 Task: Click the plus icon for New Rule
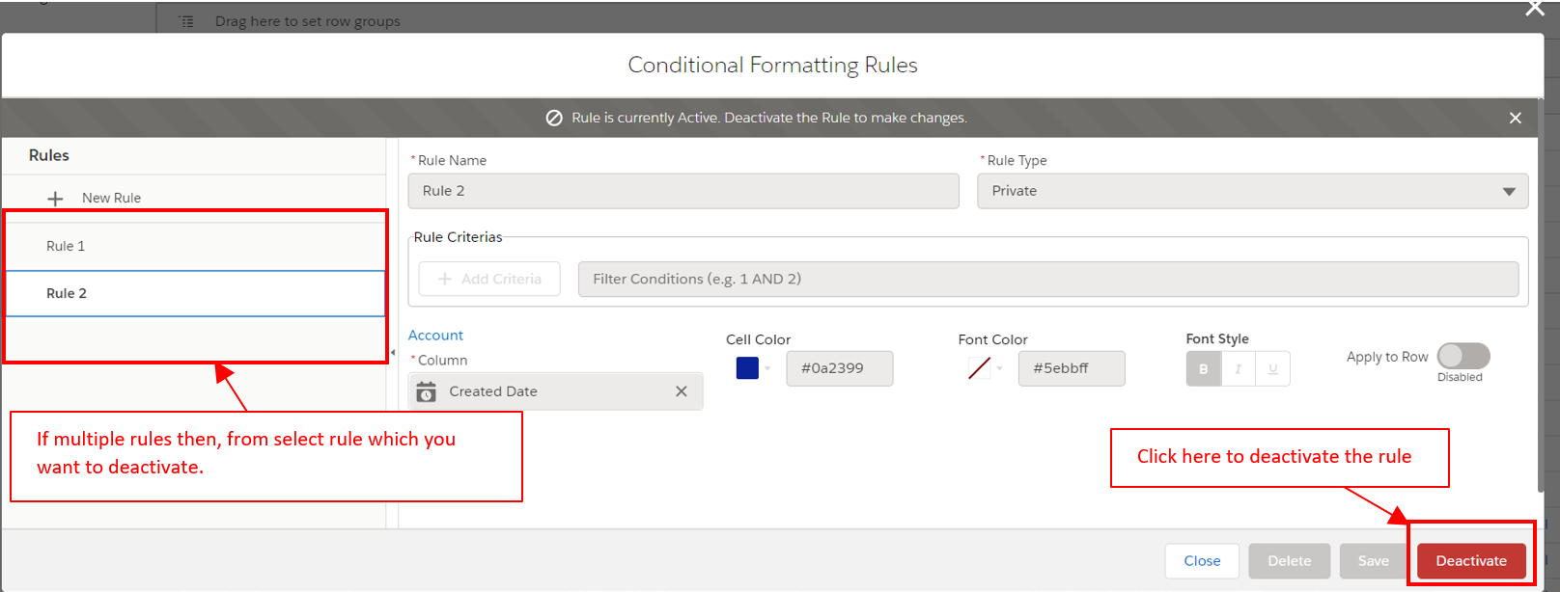tap(56, 199)
